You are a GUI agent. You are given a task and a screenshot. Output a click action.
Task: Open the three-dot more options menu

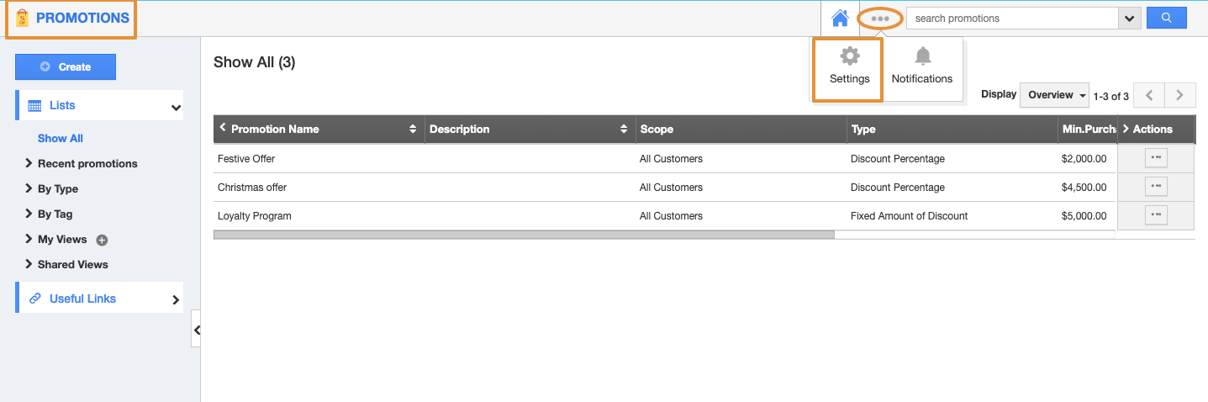pyautogui.click(x=880, y=19)
